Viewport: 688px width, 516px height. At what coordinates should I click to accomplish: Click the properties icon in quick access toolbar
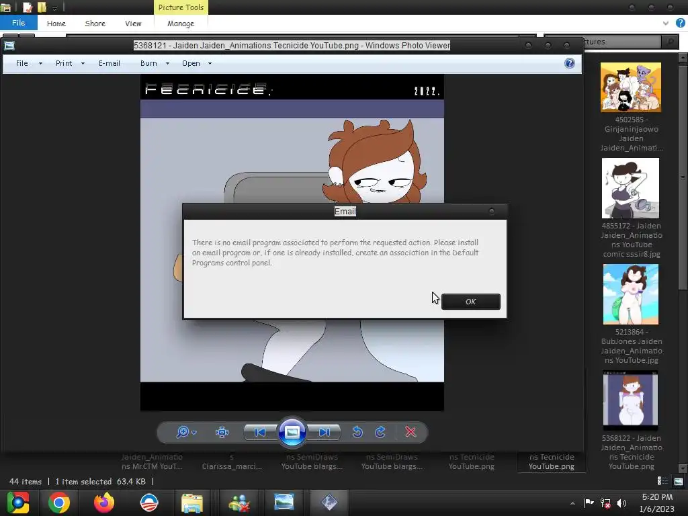click(x=28, y=7)
